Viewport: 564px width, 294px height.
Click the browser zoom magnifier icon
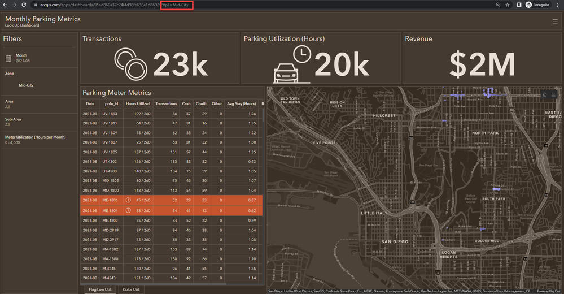pos(497,5)
